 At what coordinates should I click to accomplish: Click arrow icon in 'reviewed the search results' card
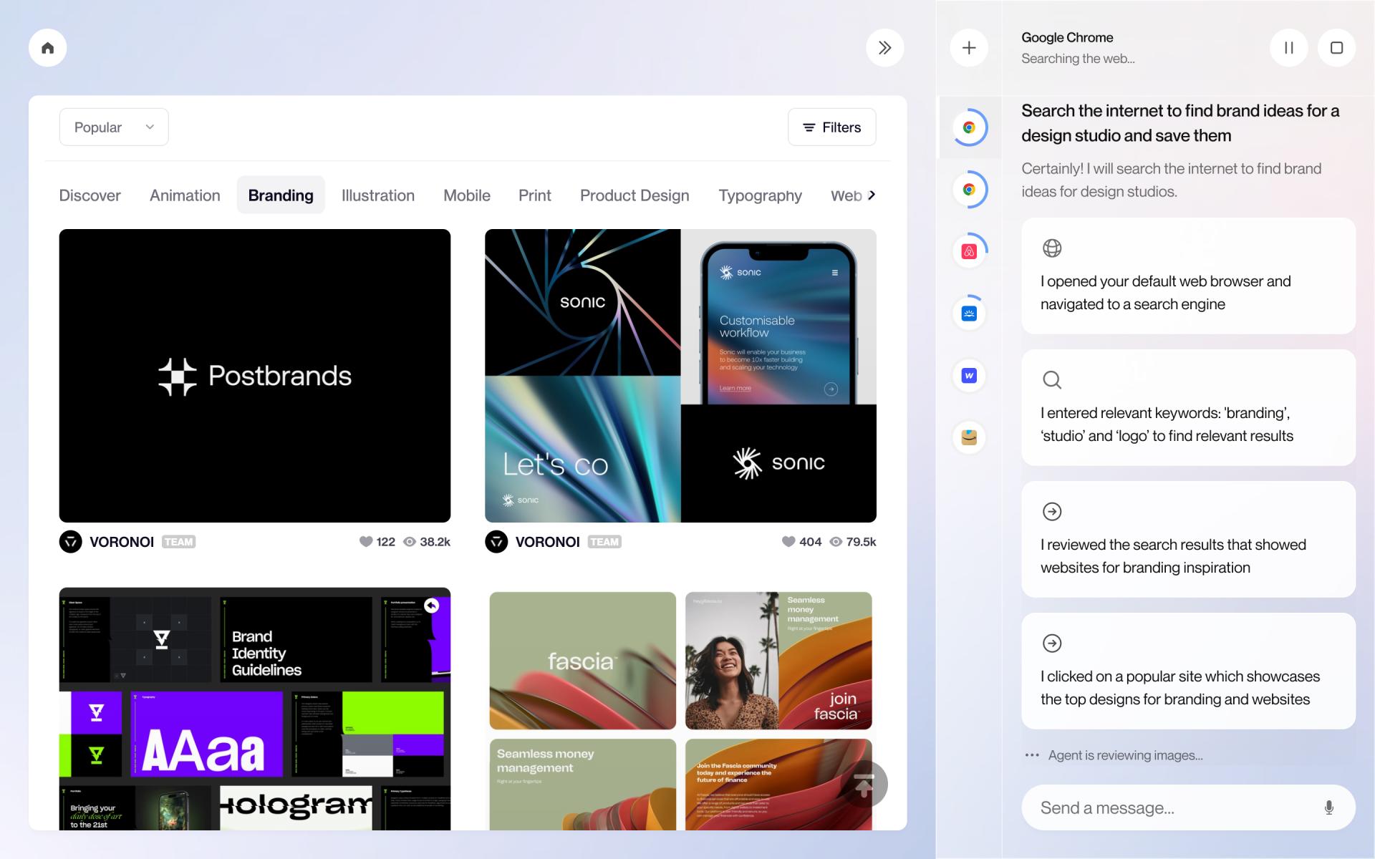pos(1052,512)
